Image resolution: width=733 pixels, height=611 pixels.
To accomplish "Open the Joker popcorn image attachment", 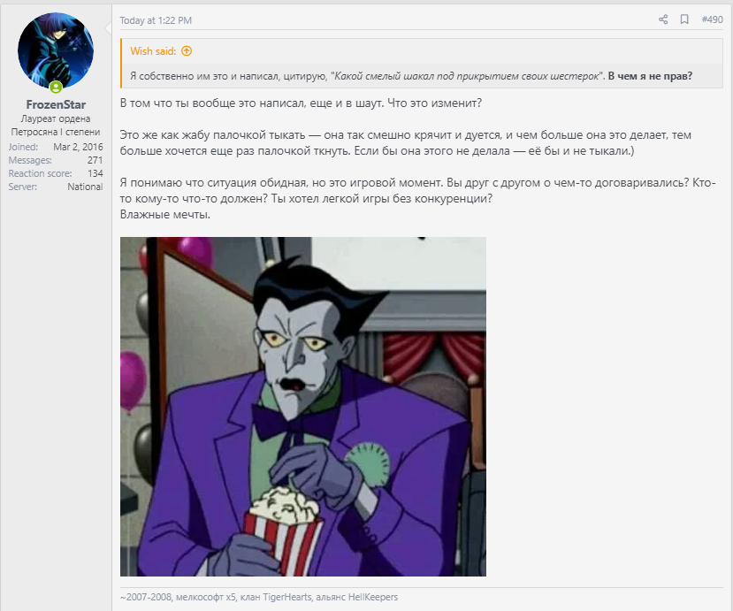I will (303, 406).
